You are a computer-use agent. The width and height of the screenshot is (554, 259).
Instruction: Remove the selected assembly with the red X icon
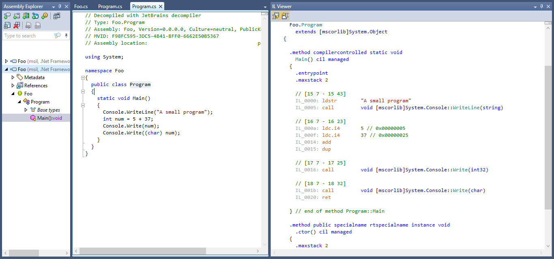(x=16, y=25)
